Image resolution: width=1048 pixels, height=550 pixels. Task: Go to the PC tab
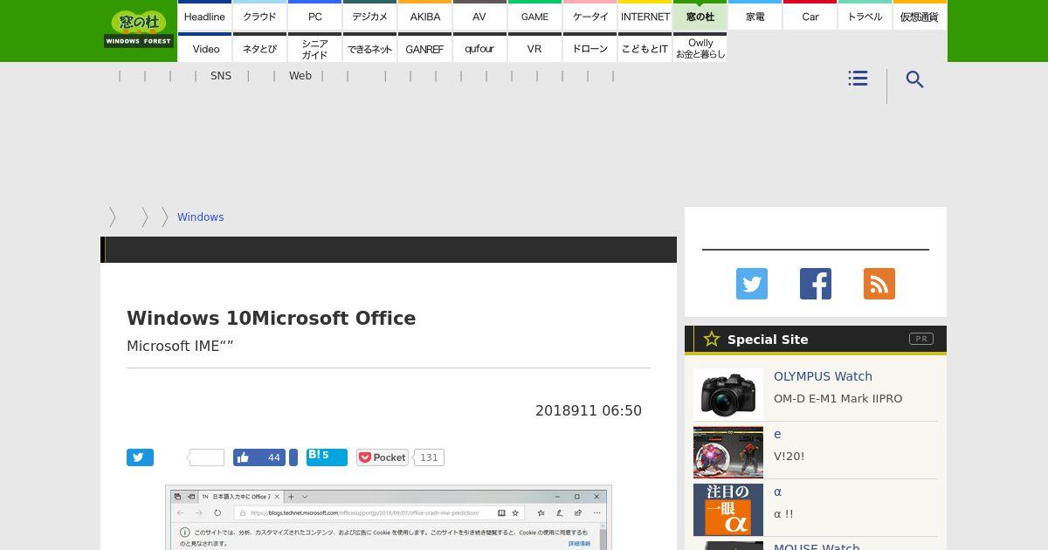point(314,16)
